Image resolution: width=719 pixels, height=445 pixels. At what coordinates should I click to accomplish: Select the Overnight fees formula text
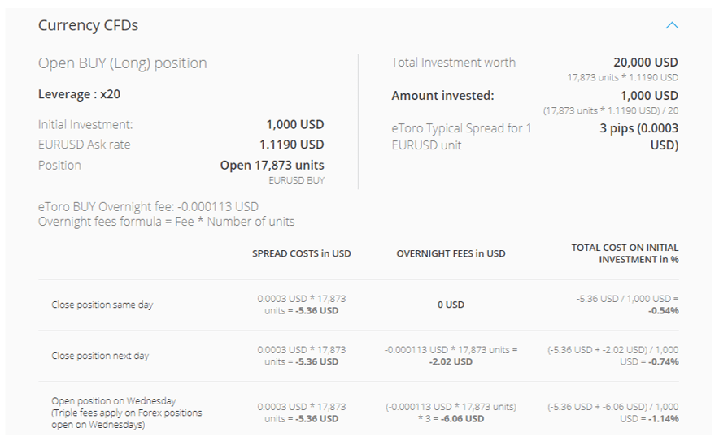pyautogui.click(x=166, y=222)
